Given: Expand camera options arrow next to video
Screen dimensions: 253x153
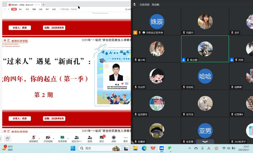Looking at the screenshot, I should pyautogui.click(x=54, y=138).
